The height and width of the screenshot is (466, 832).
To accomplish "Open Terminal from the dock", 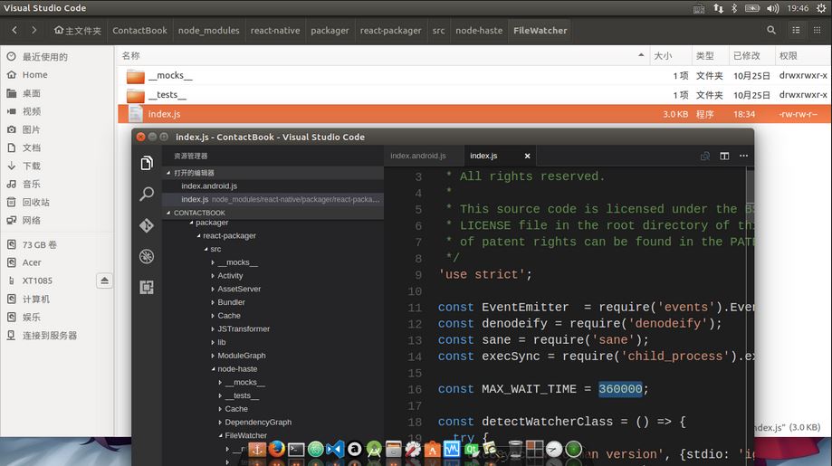I will point(296,450).
